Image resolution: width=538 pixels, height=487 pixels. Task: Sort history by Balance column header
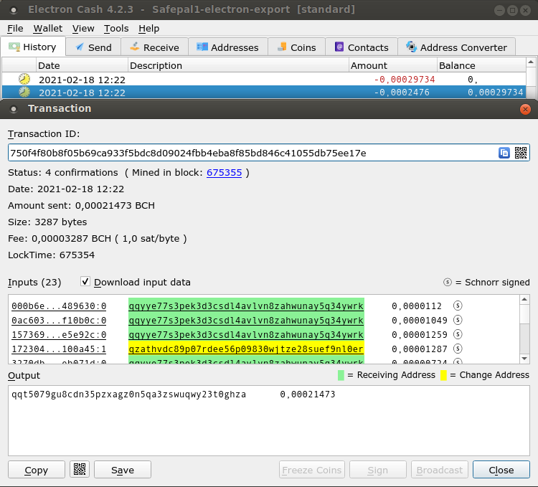click(x=481, y=65)
